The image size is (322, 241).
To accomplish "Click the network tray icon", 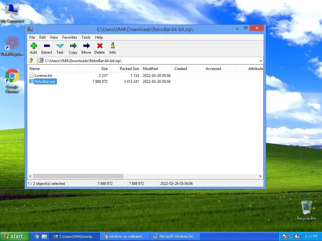I will pyautogui.click(x=291, y=237).
